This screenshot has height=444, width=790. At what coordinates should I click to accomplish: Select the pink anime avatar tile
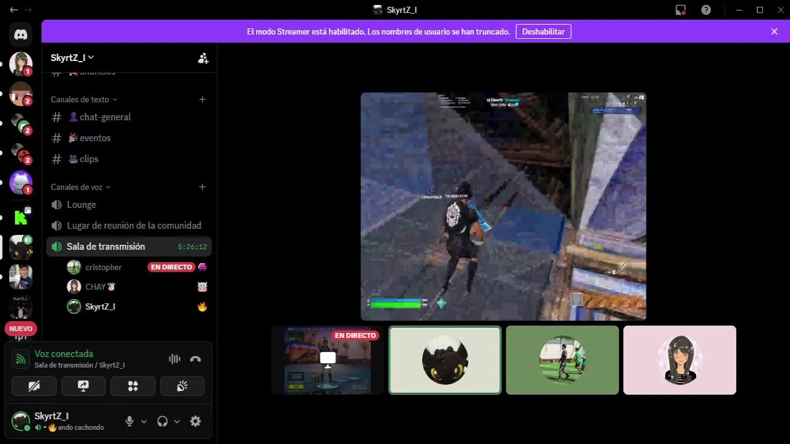tap(680, 360)
